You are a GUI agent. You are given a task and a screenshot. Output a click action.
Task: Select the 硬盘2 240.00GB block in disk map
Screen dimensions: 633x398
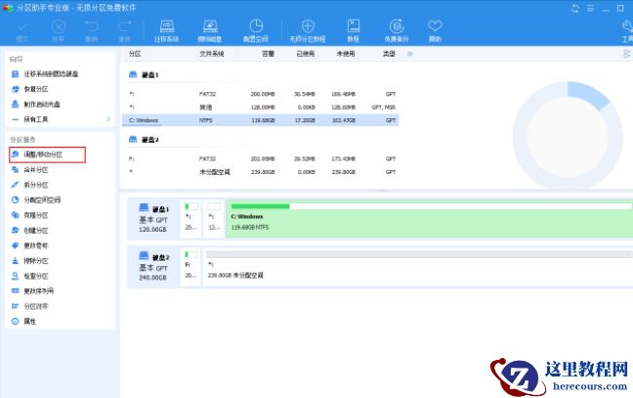pos(153,267)
